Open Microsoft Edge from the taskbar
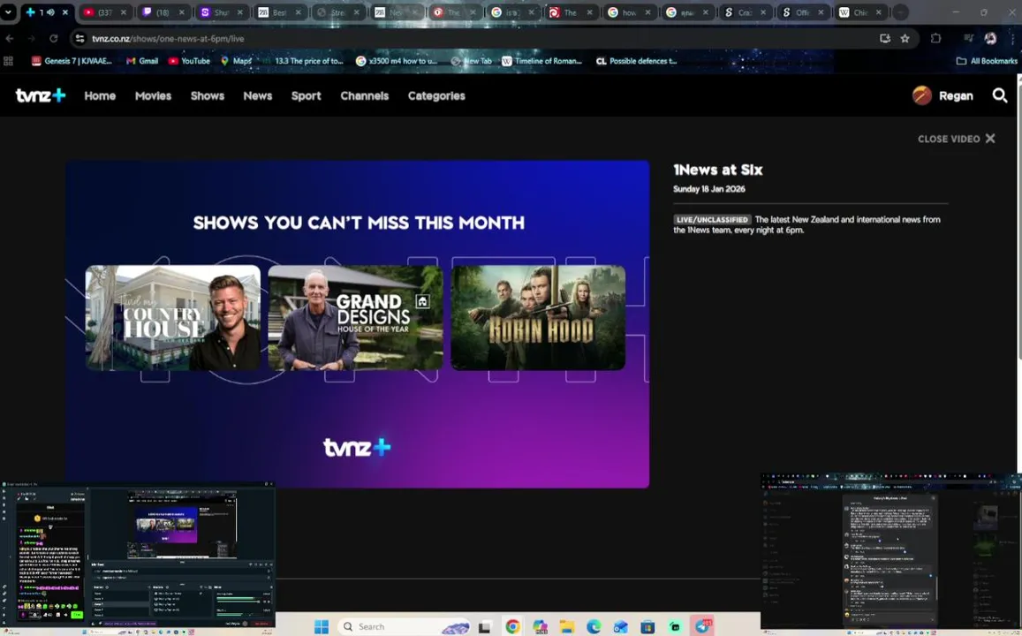The width and height of the screenshot is (1022, 636). (594, 627)
